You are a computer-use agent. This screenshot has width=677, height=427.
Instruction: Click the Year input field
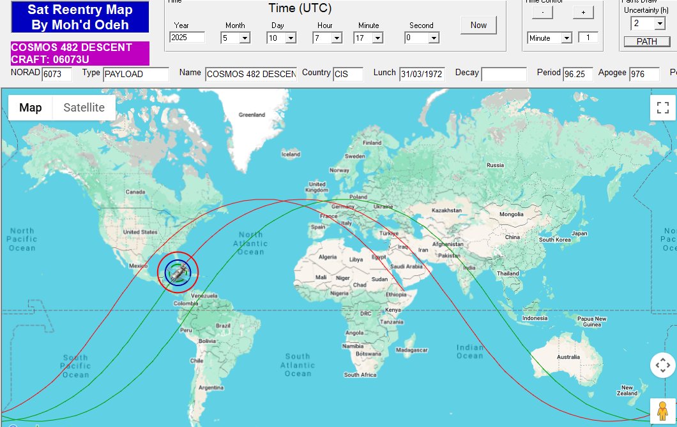pyautogui.click(x=187, y=38)
